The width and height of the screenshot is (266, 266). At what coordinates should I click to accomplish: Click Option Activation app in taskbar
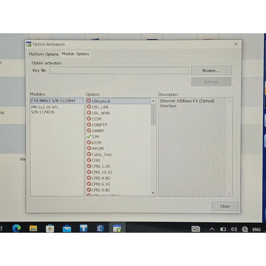117,228
